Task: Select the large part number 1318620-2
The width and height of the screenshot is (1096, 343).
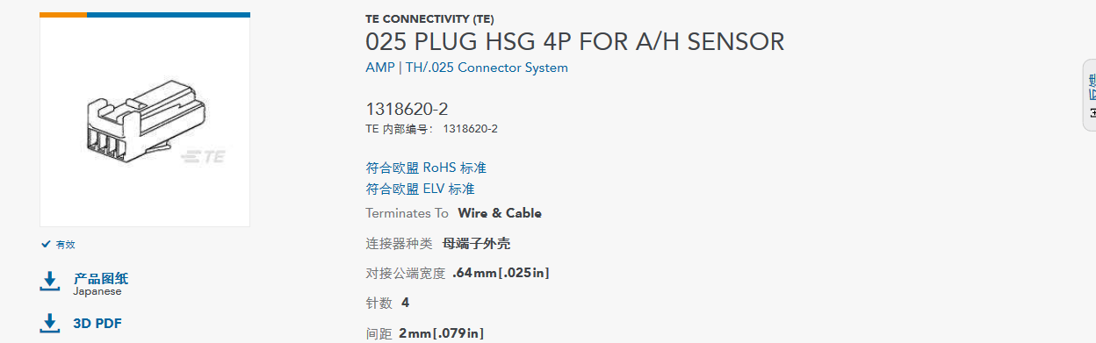Action: pos(407,109)
